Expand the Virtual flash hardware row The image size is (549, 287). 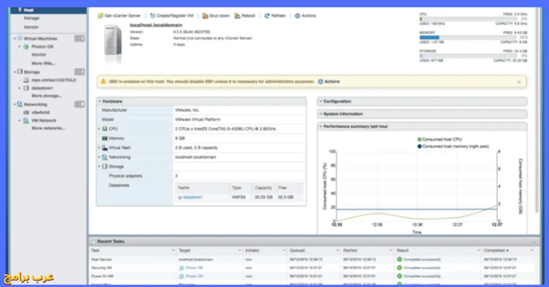[x=99, y=148]
